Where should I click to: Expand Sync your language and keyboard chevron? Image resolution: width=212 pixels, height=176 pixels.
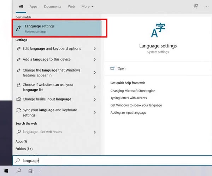tap(95, 112)
